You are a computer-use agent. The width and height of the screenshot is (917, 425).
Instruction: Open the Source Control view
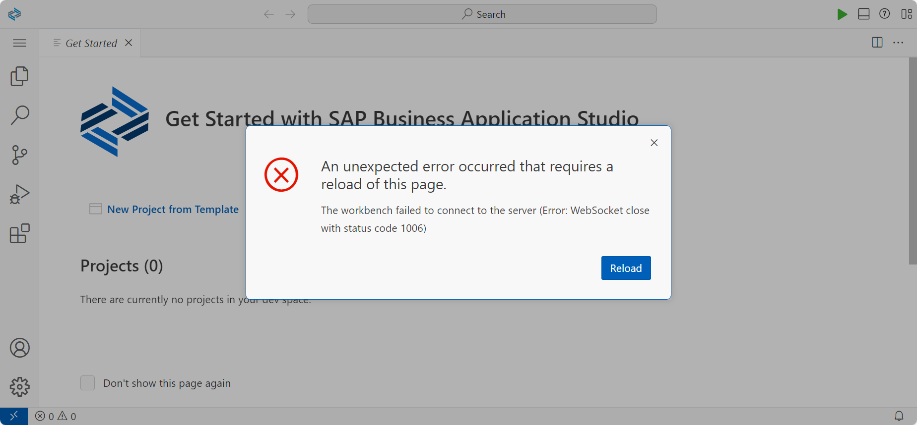19,155
